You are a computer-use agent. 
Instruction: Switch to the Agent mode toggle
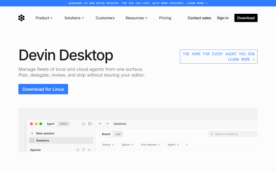point(51,124)
